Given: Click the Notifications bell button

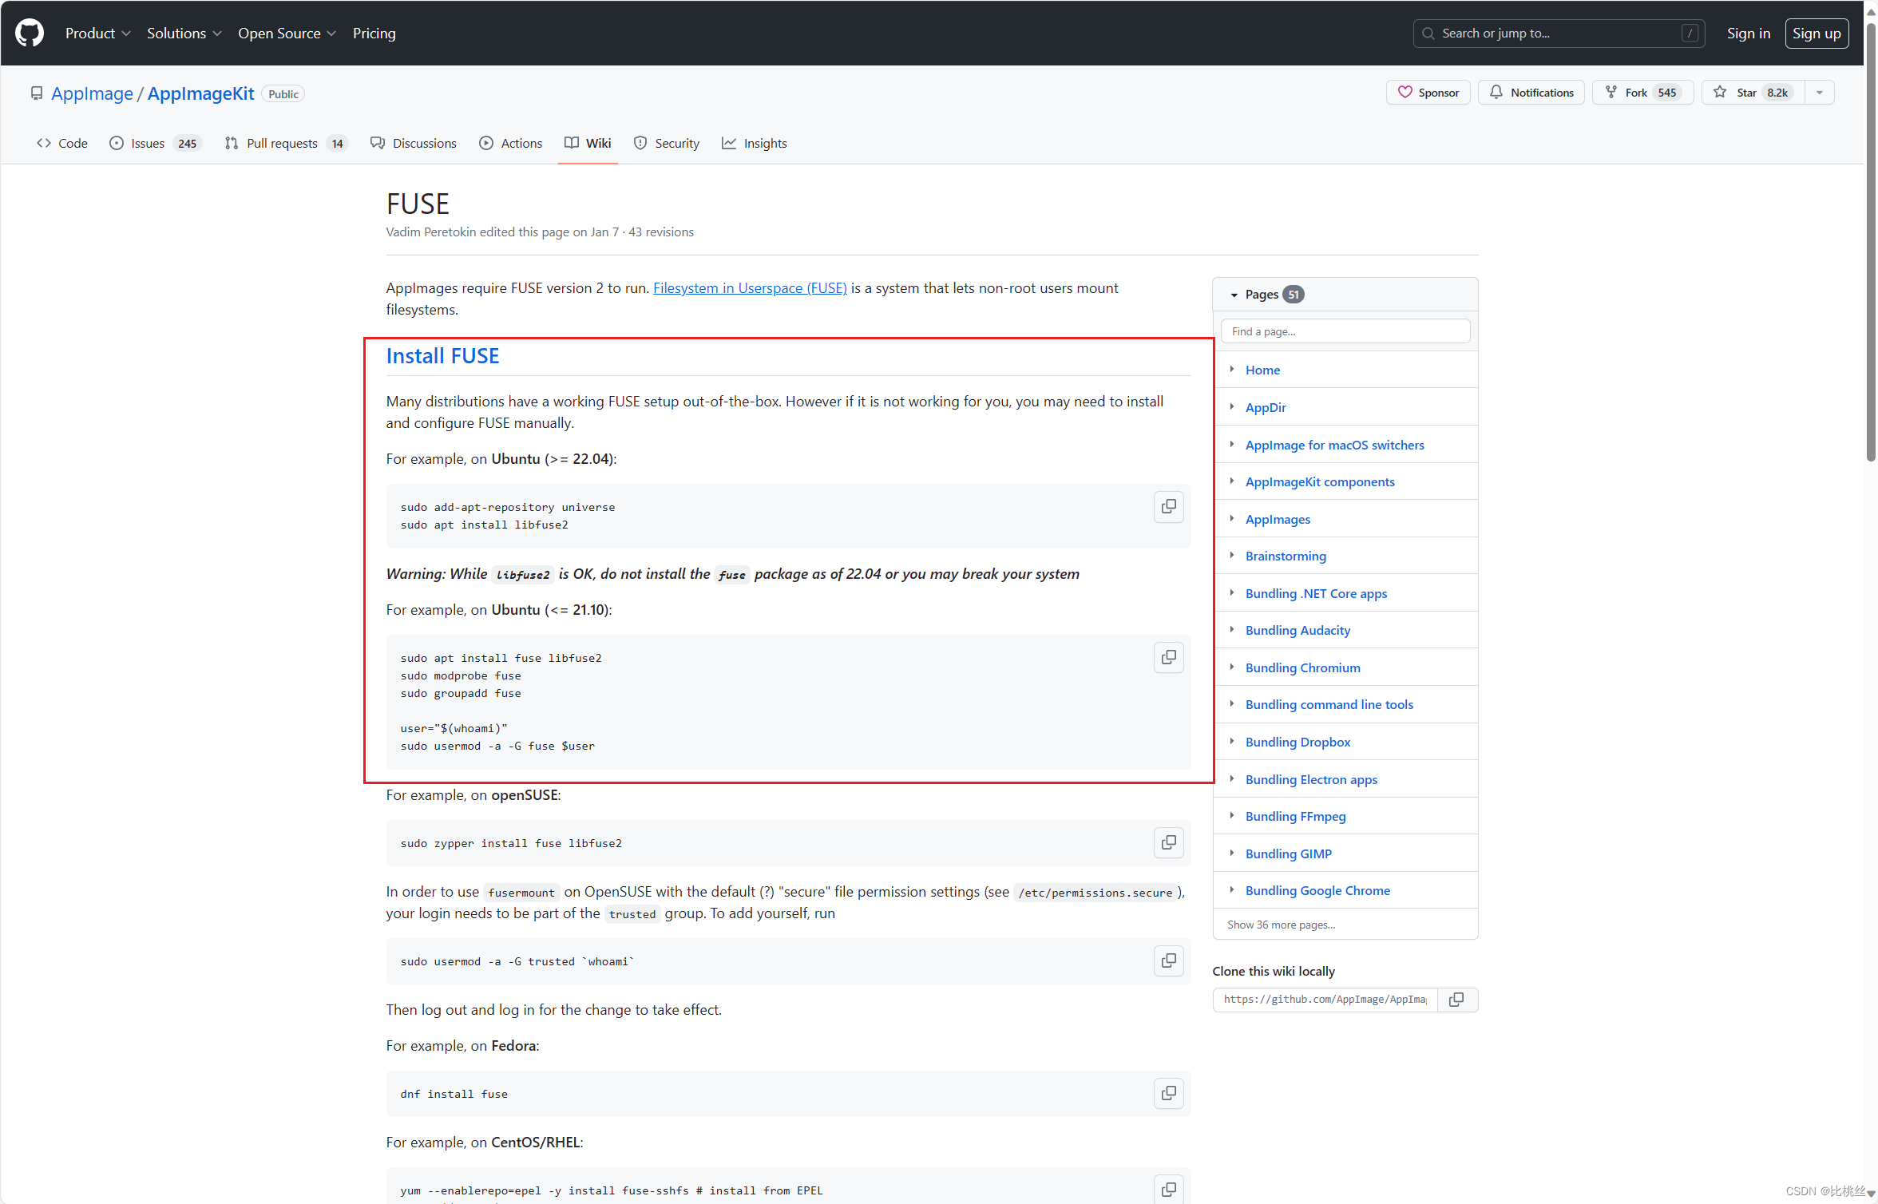Looking at the screenshot, I should 1531,93.
